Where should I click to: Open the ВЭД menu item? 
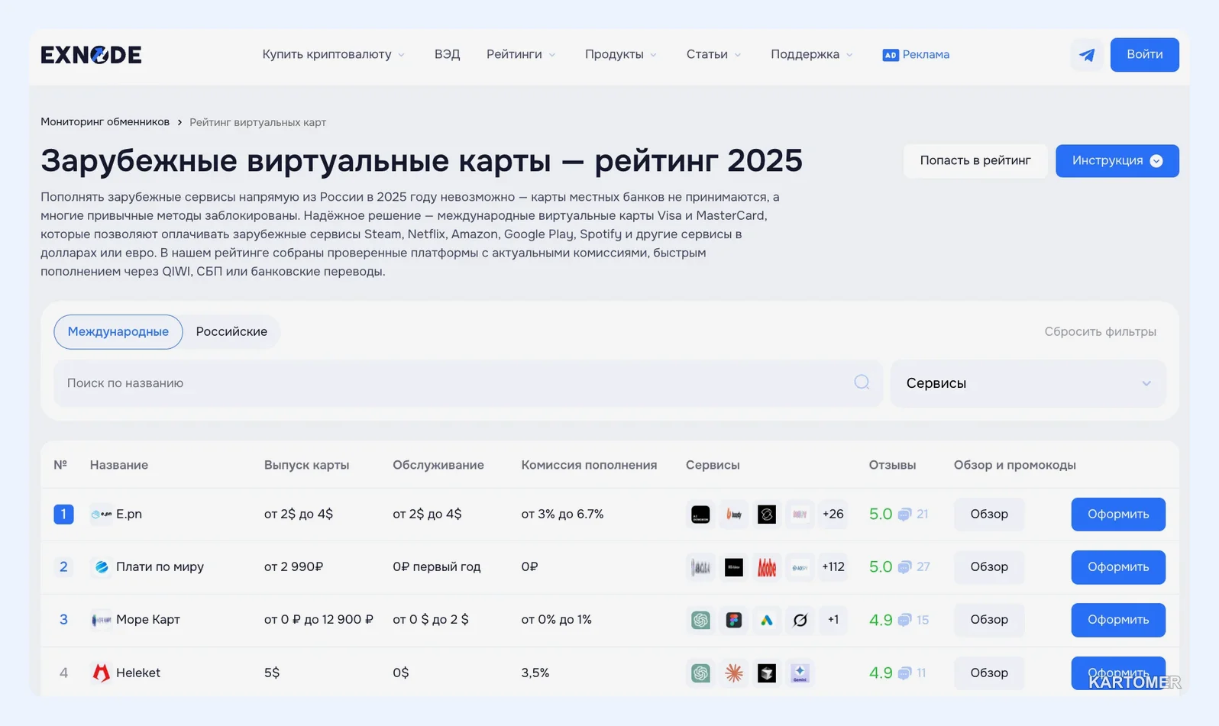pos(447,54)
